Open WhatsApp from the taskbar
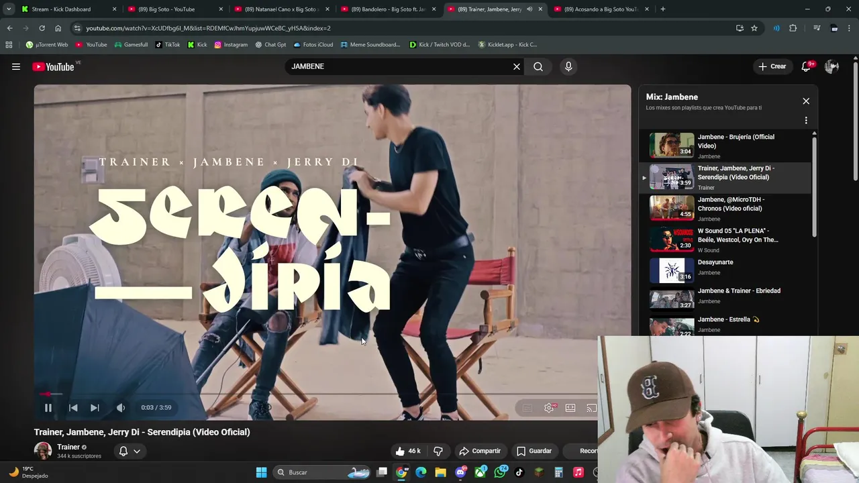The width and height of the screenshot is (859, 483). pos(500,472)
